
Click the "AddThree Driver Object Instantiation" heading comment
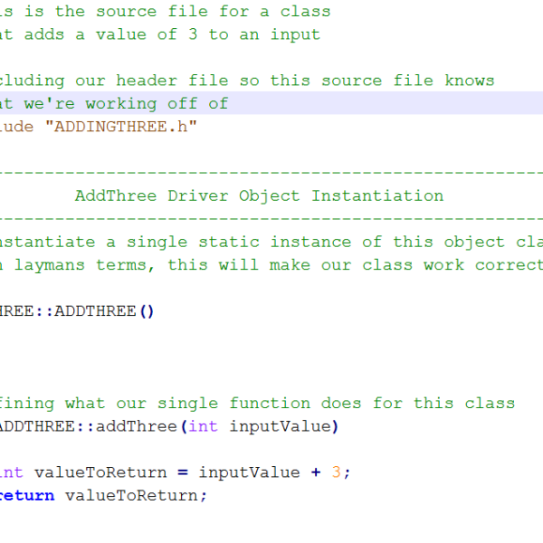[x=259, y=195]
